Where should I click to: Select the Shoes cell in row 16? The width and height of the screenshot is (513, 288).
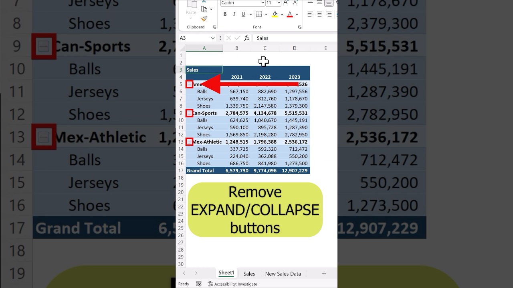click(x=204, y=164)
